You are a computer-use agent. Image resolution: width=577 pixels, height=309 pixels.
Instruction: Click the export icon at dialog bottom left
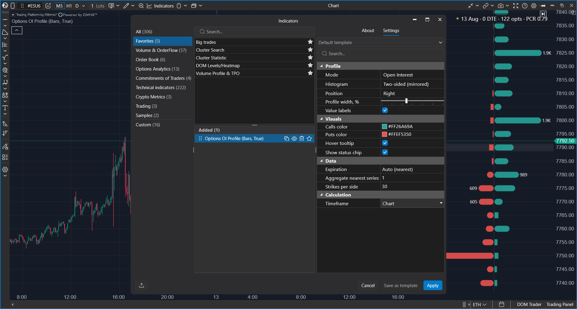pyautogui.click(x=142, y=285)
